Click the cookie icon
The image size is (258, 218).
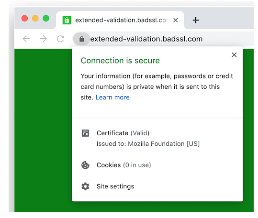pos(85,165)
